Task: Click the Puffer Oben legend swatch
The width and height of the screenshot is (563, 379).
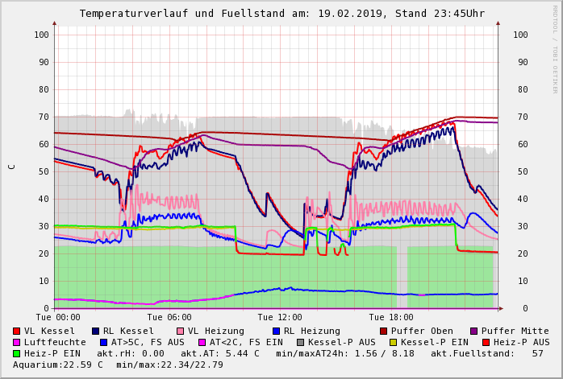Action: 384,331
